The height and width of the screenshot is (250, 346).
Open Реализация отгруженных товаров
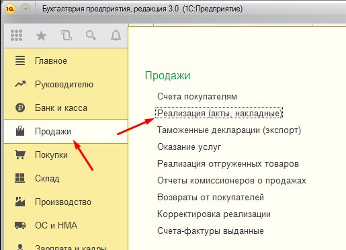[x=228, y=164]
